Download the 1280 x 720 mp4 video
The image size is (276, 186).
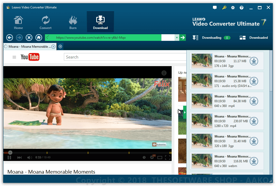click(254, 121)
